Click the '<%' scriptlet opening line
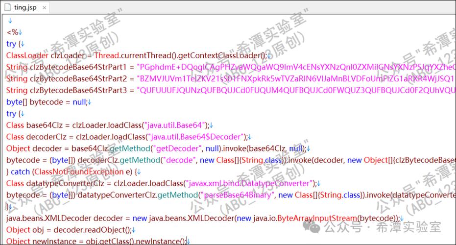This screenshot has height=245, width=456. [14, 32]
